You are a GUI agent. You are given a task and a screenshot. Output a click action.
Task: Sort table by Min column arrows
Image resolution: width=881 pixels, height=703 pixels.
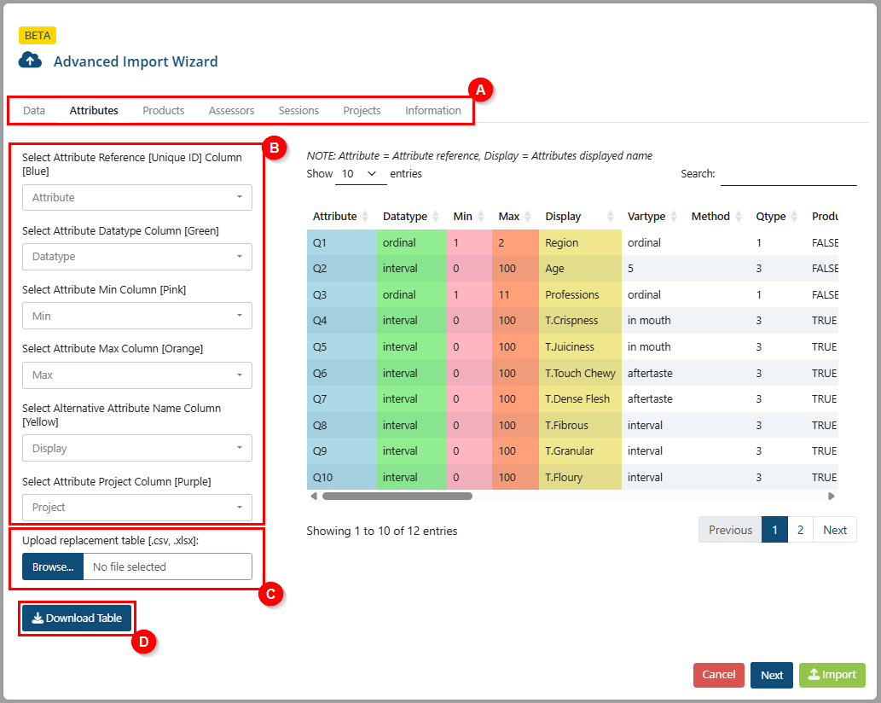pyautogui.click(x=481, y=217)
